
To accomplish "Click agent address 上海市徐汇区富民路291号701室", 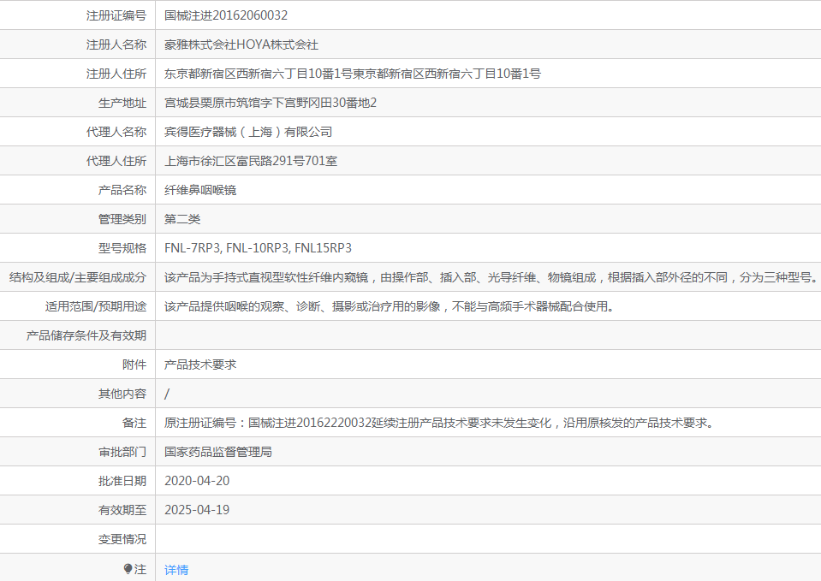I will coord(251,161).
